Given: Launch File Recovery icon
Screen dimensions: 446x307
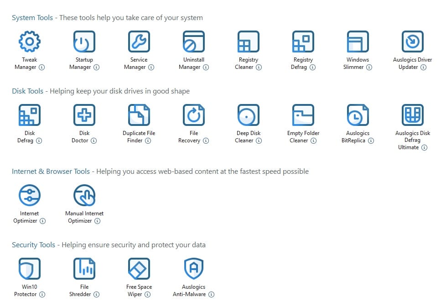Looking at the screenshot, I should pos(194,115).
